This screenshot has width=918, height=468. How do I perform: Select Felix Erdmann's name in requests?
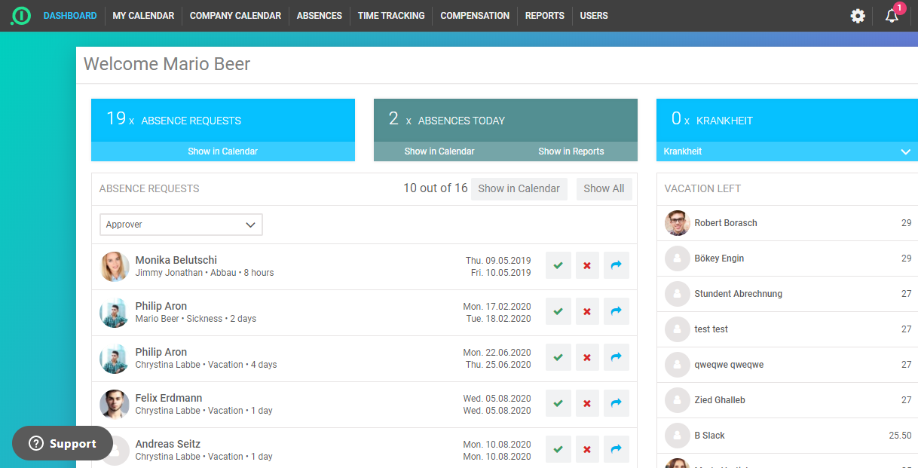pos(169,398)
